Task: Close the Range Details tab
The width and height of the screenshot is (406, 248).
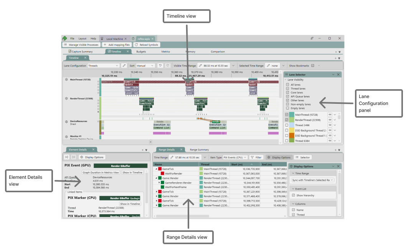Action: [181, 150]
